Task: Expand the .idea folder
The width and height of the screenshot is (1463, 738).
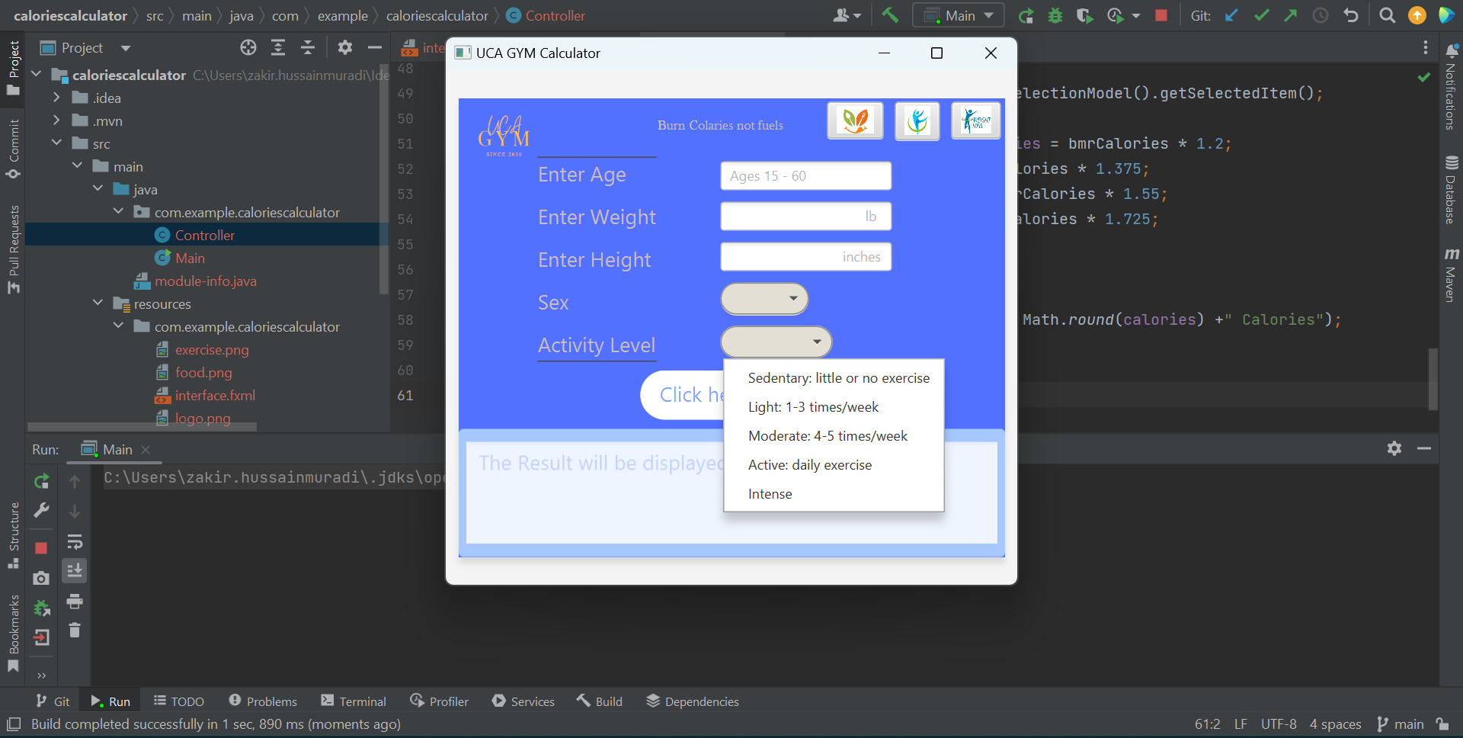Action: (56, 98)
